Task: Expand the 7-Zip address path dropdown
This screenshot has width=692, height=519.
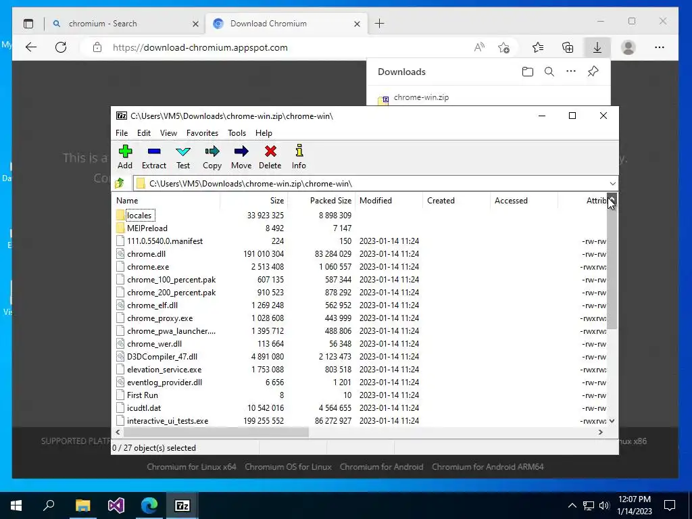Action: [x=612, y=184]
